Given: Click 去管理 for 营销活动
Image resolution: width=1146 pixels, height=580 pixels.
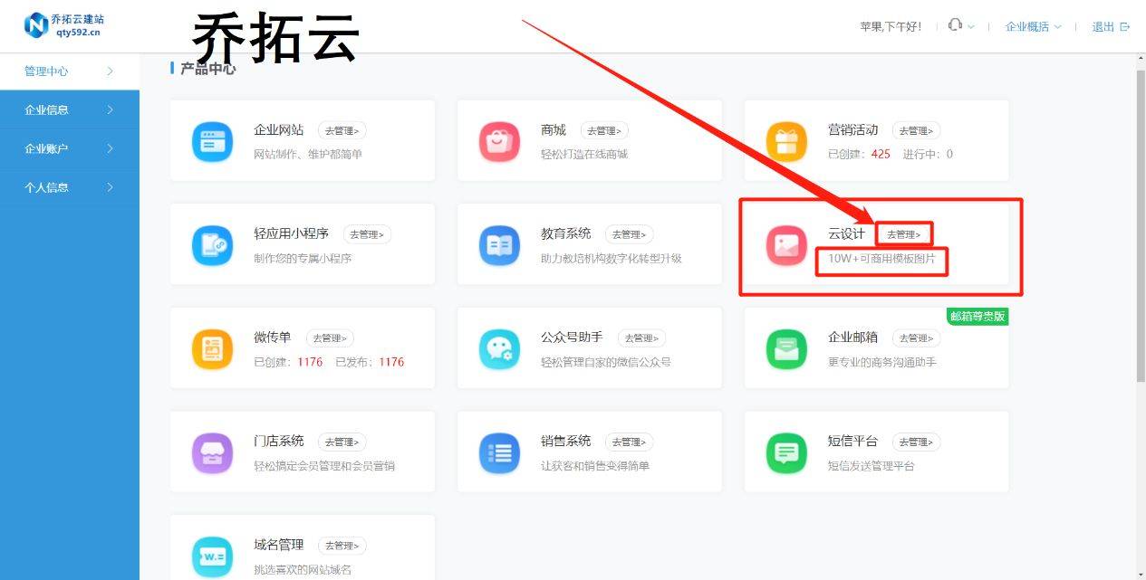Looking at the screenshot, I should (916, 131).
